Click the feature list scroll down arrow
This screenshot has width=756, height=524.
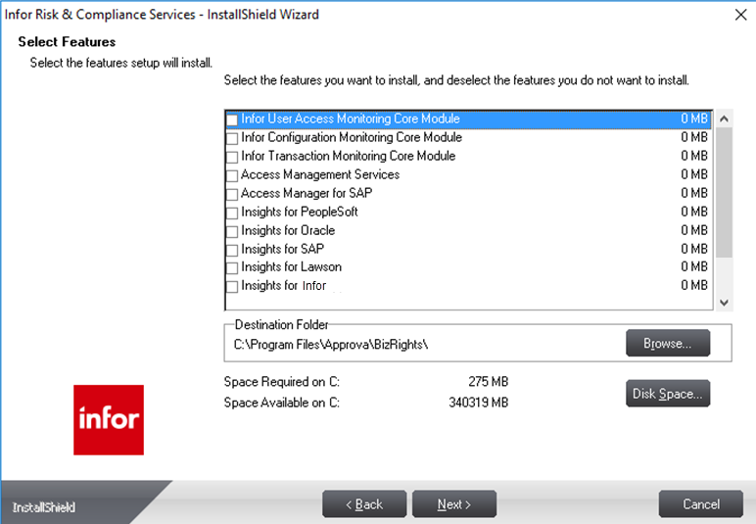[725, 303]
